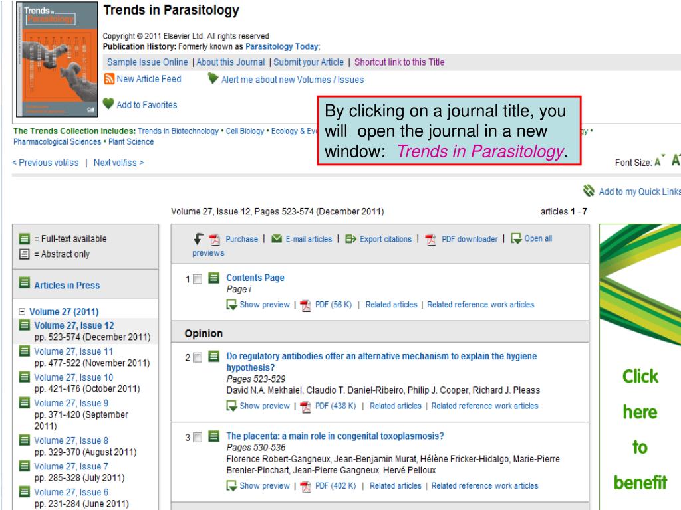Open 'Do regulatory antibodies offer' article title

381,362
